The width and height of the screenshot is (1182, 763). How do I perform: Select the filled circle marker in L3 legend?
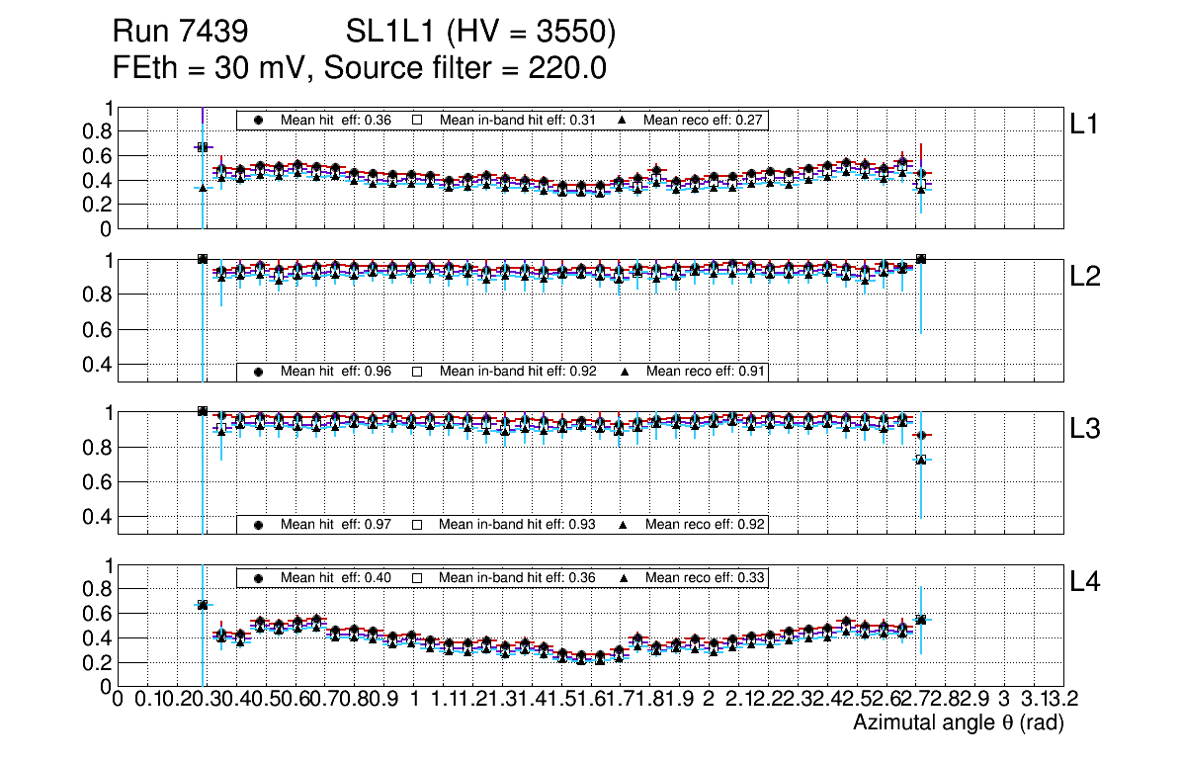pos(259,524)
